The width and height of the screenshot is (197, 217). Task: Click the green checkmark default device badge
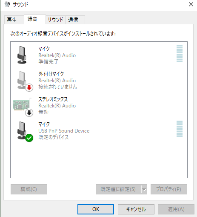tap(29, 138)
